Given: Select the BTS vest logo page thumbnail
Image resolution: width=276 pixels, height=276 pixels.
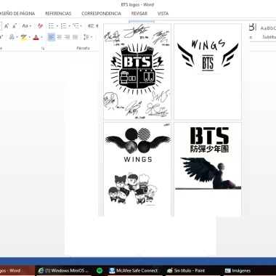Looking at the screenshot, I should [137, 71].
